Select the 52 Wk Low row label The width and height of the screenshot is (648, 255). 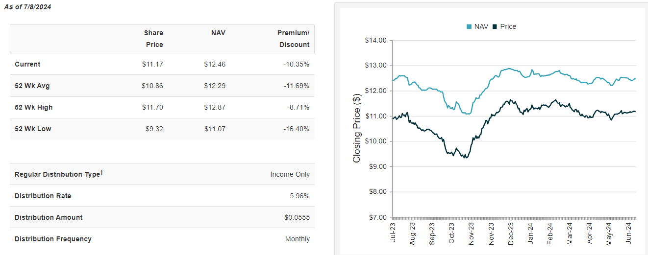click(33, 129)
